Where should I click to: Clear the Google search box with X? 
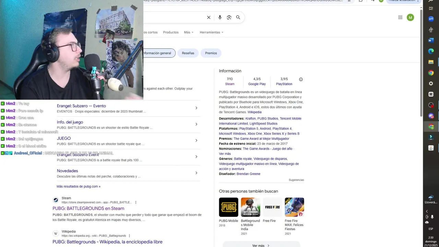point(209,17)
